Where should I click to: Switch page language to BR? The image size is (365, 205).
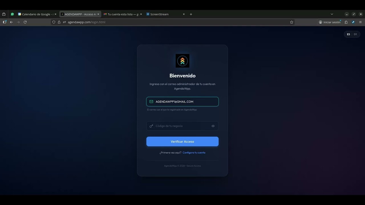(355, 34)
